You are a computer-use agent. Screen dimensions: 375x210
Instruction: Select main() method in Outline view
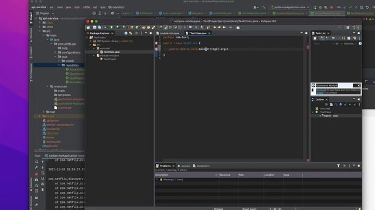tap(330, 116)
